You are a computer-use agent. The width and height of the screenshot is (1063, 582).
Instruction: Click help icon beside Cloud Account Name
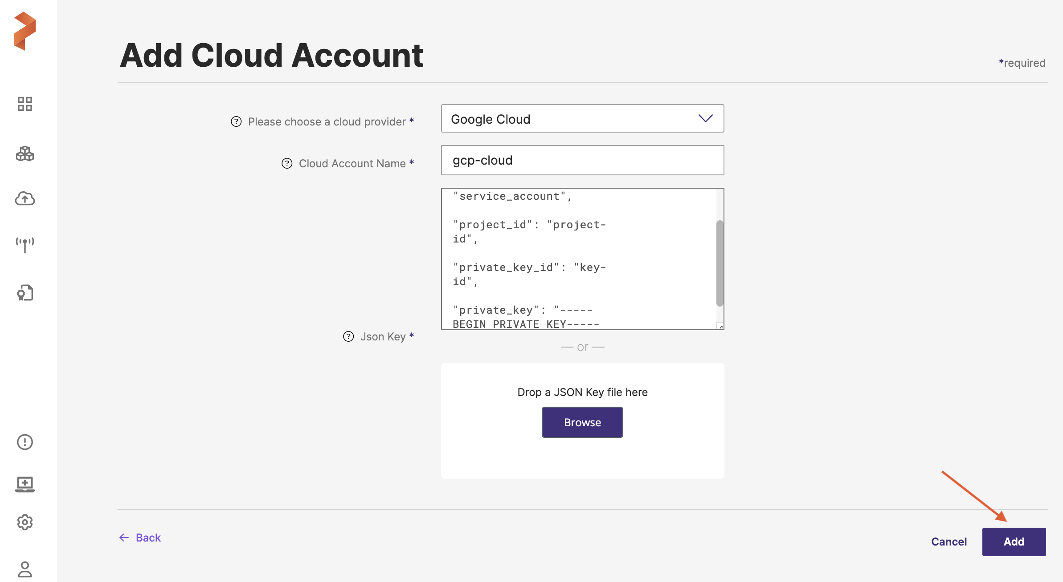[287, 163]
